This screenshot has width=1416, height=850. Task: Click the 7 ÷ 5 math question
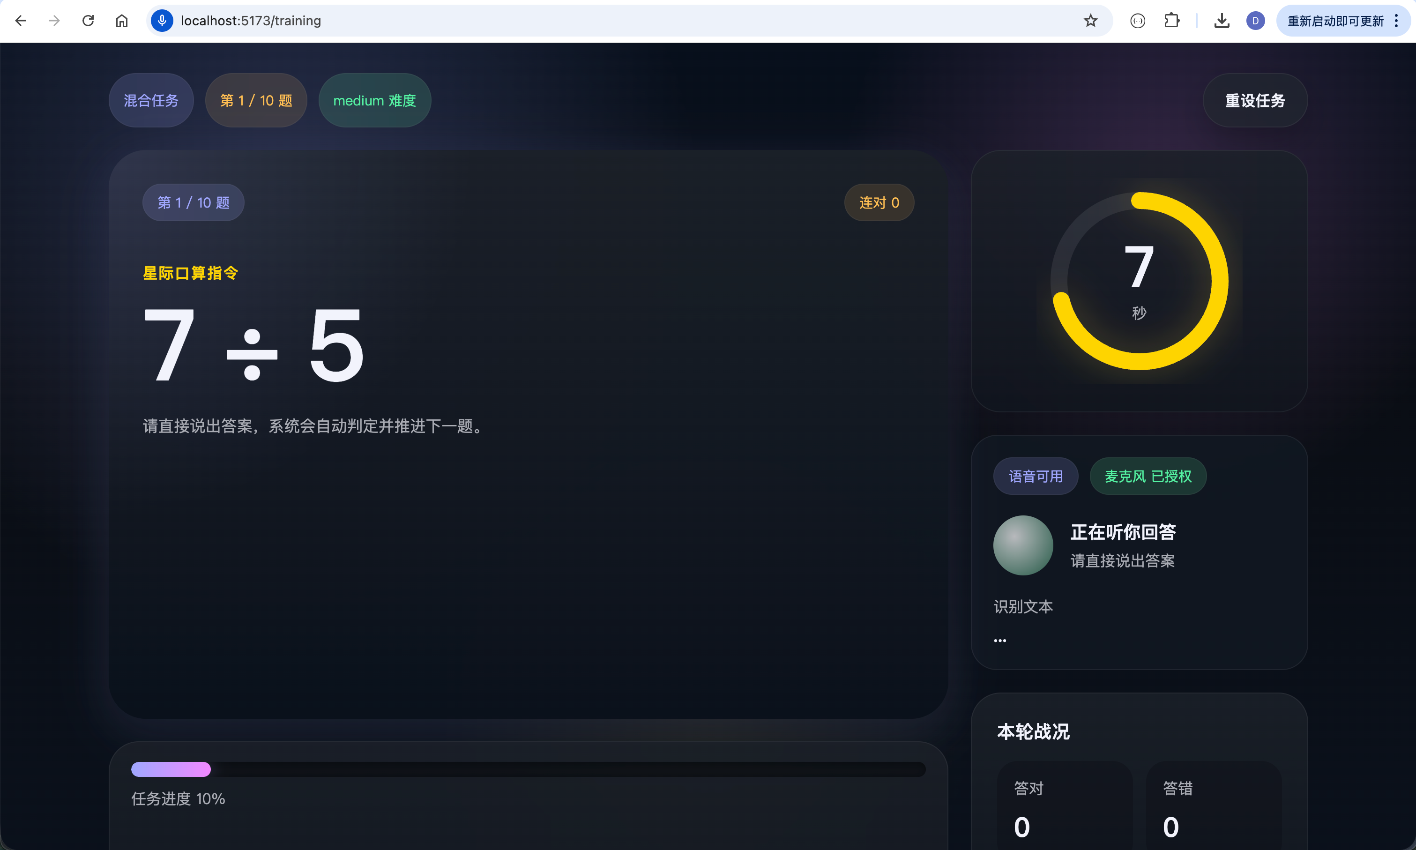pos(253,345)
